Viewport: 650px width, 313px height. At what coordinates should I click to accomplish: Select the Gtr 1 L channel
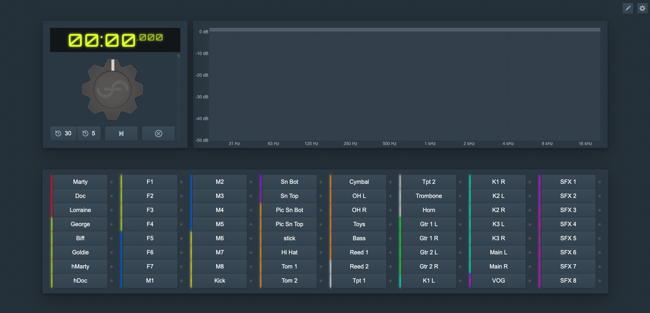[x=429, y=224]
